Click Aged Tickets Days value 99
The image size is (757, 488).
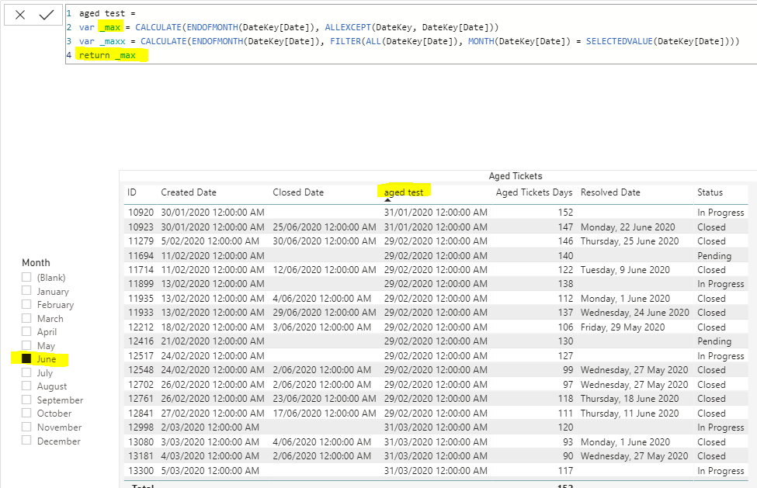568,370
